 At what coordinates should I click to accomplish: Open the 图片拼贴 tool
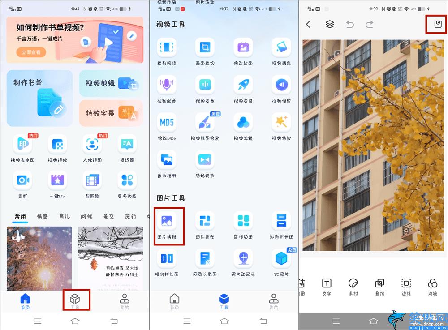coord(205,226)
